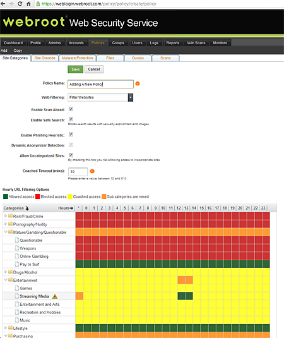Click the Hours right arrow icon
Image resolution: width=284 pixels, height=338 pixels.
coord(71,208)
